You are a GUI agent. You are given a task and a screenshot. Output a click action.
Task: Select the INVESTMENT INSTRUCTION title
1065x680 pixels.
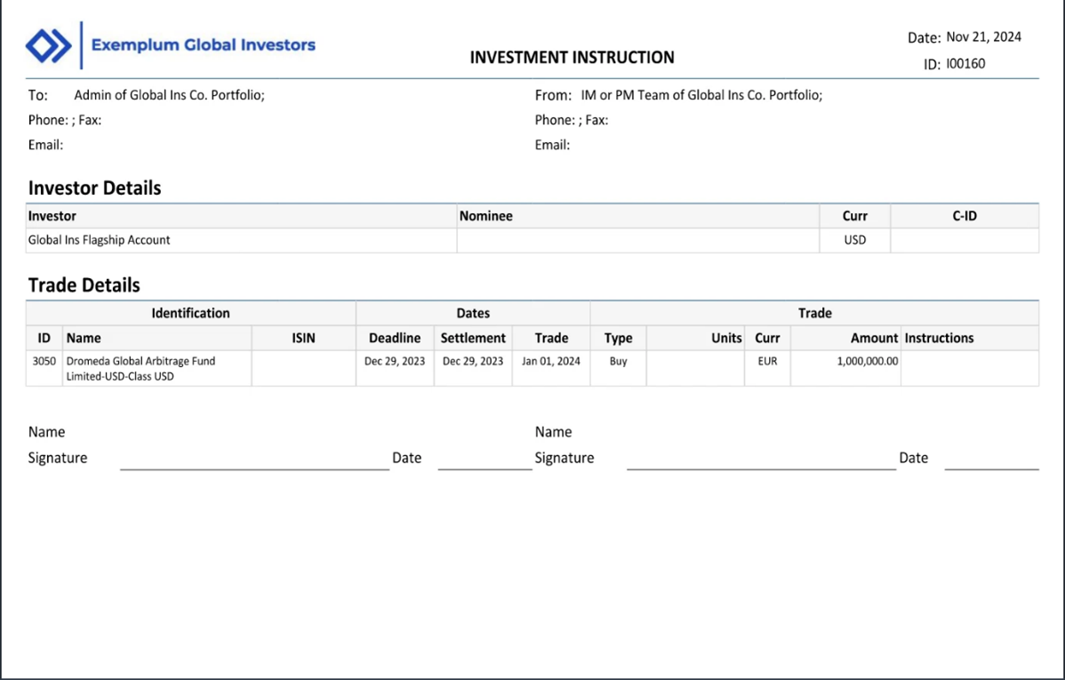pyautogui.click(x=572, y=58)
